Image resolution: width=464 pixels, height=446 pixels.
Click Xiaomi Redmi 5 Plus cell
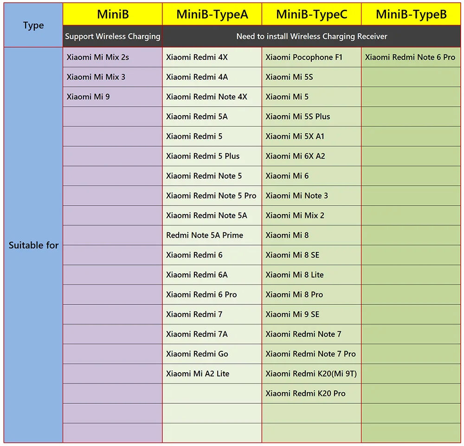(212, 156)
